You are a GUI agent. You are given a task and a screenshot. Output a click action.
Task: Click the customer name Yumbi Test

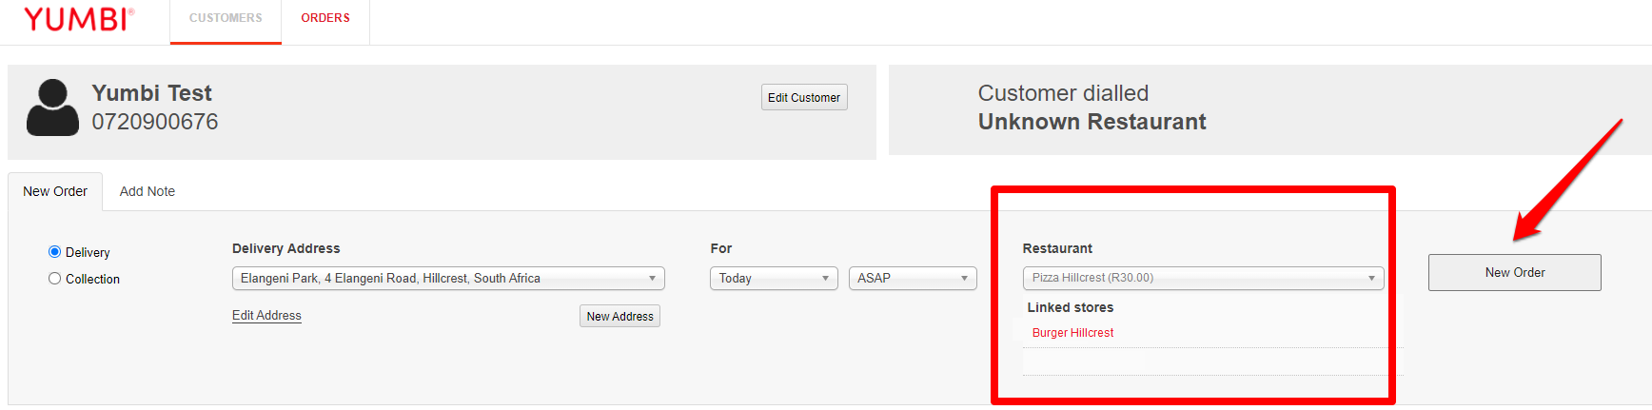[151, 93]
